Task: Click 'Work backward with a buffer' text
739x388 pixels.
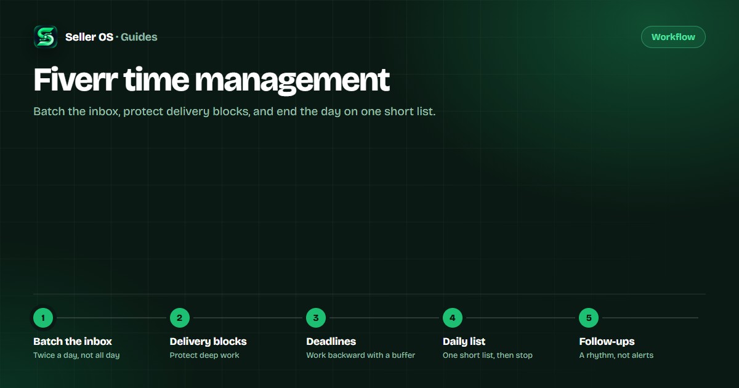Action: (361, 355)
